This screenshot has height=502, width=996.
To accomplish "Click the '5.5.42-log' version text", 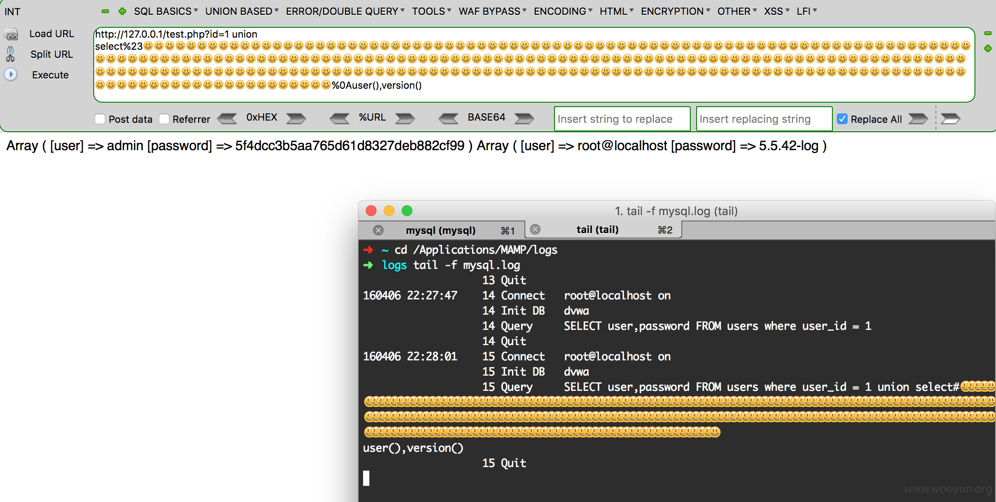I will click(788, 146).
